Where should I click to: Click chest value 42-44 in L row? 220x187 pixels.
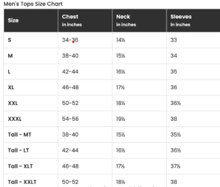tap(70, 72)
